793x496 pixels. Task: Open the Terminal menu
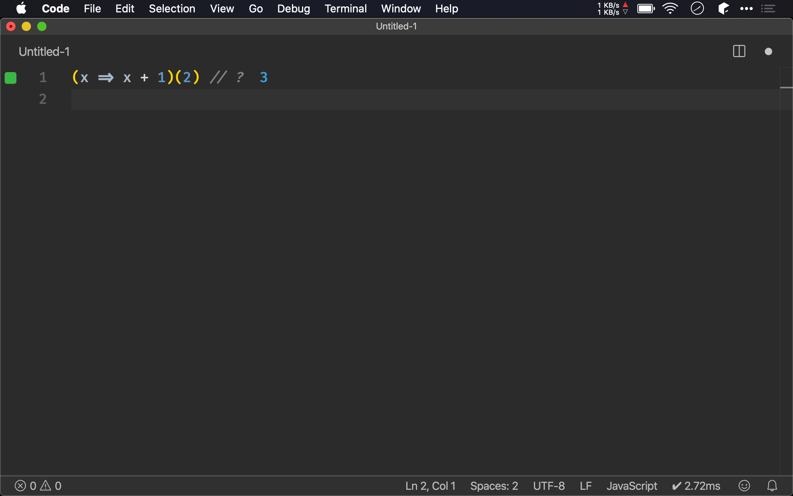click(345, 9)
